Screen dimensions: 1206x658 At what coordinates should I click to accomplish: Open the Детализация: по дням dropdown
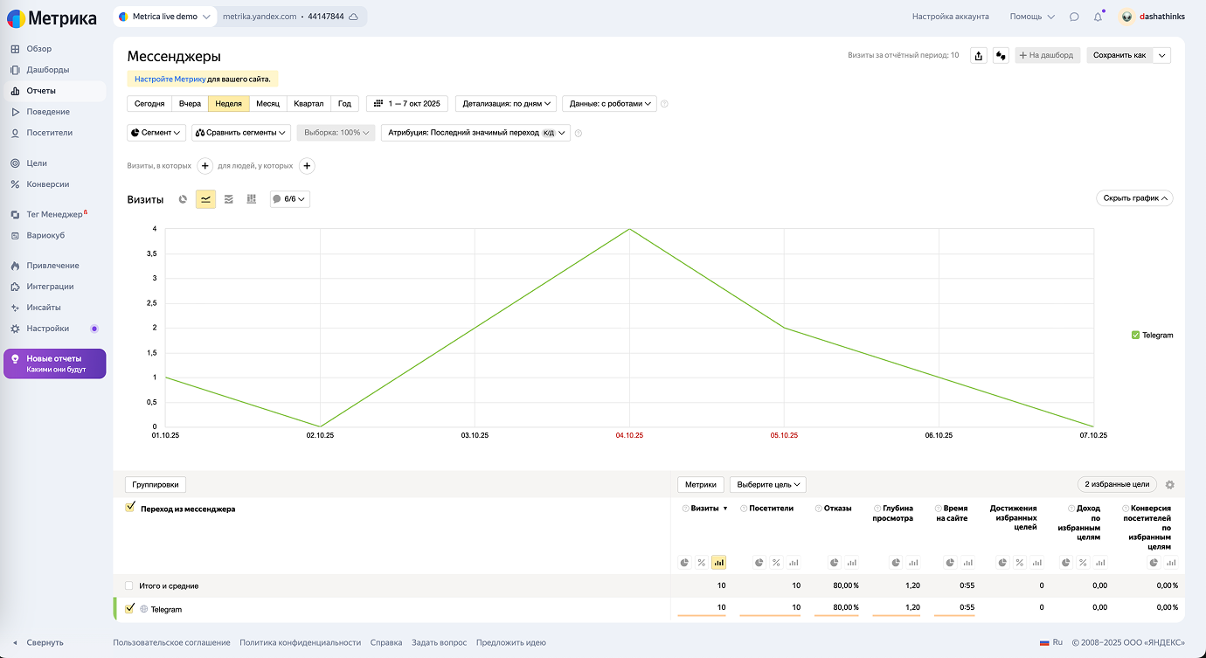tap(506, 103)
